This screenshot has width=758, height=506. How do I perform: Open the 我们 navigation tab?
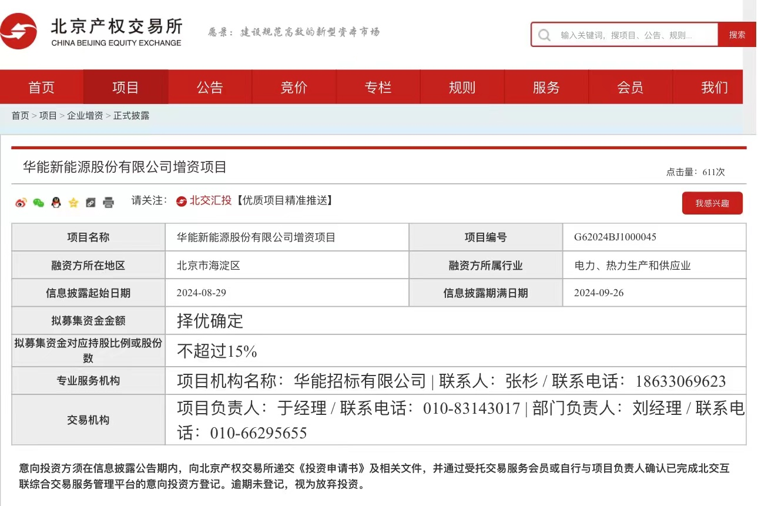coord(714,88)
